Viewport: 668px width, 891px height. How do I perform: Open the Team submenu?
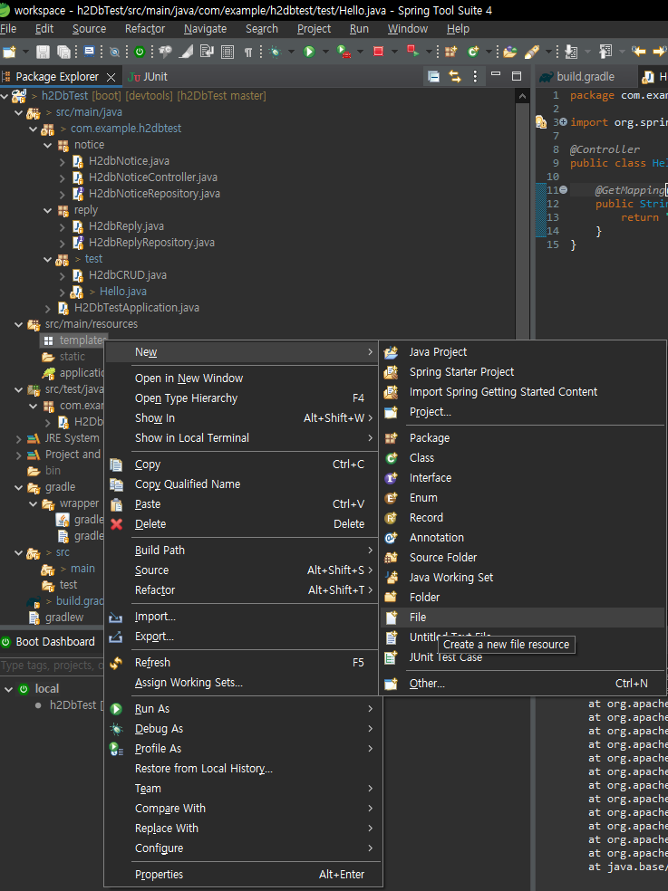(x=242, y=788)
